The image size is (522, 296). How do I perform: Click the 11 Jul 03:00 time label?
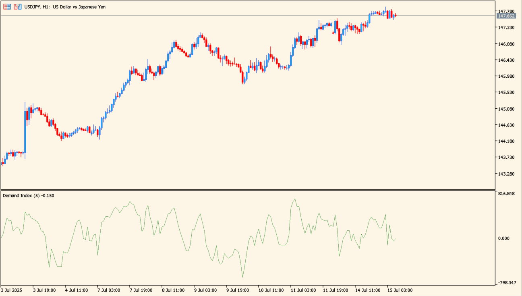coord(303,290)
